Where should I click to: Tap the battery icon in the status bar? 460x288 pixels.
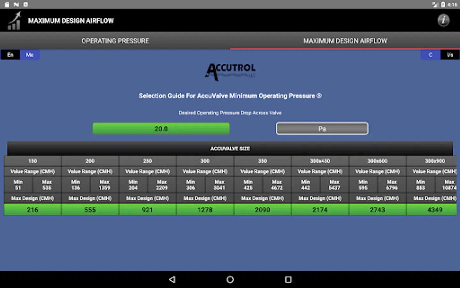click(443, 4)
